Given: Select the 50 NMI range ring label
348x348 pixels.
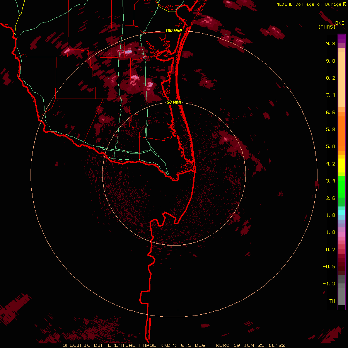Looking at the screenshot, I should pyautogui.click(x=174, y=102).
